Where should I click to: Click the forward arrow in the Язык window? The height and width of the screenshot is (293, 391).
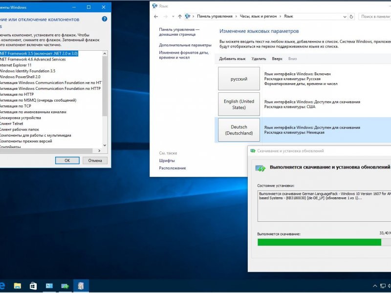click(x=165, y=17)
